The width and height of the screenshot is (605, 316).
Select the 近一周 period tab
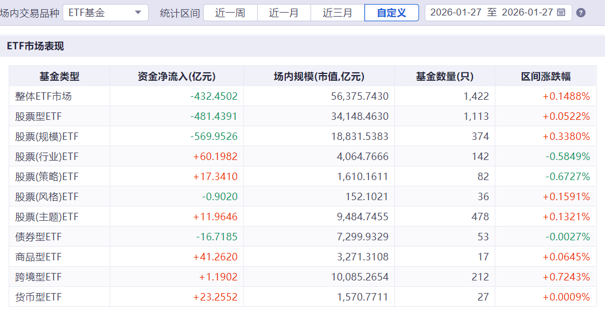tap(230, 13)
